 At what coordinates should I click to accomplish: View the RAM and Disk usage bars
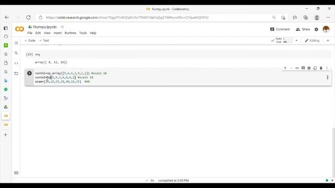(x=284, y=40)
